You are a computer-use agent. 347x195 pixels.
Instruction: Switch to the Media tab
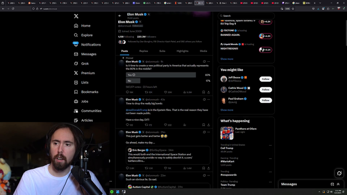[203, 51]
